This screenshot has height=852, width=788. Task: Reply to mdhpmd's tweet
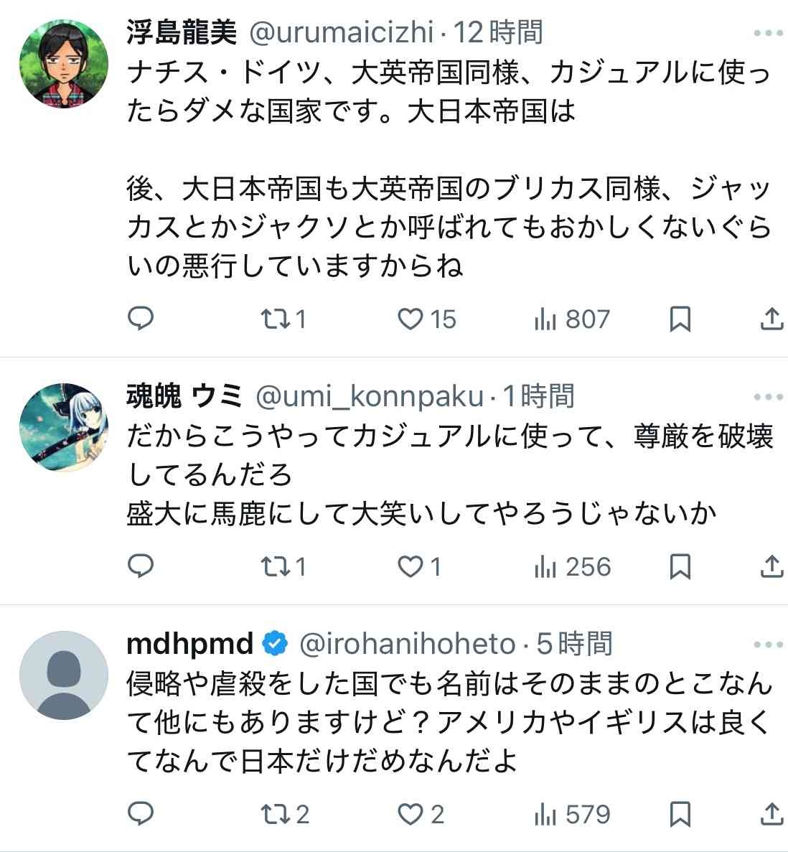[141, 813]
